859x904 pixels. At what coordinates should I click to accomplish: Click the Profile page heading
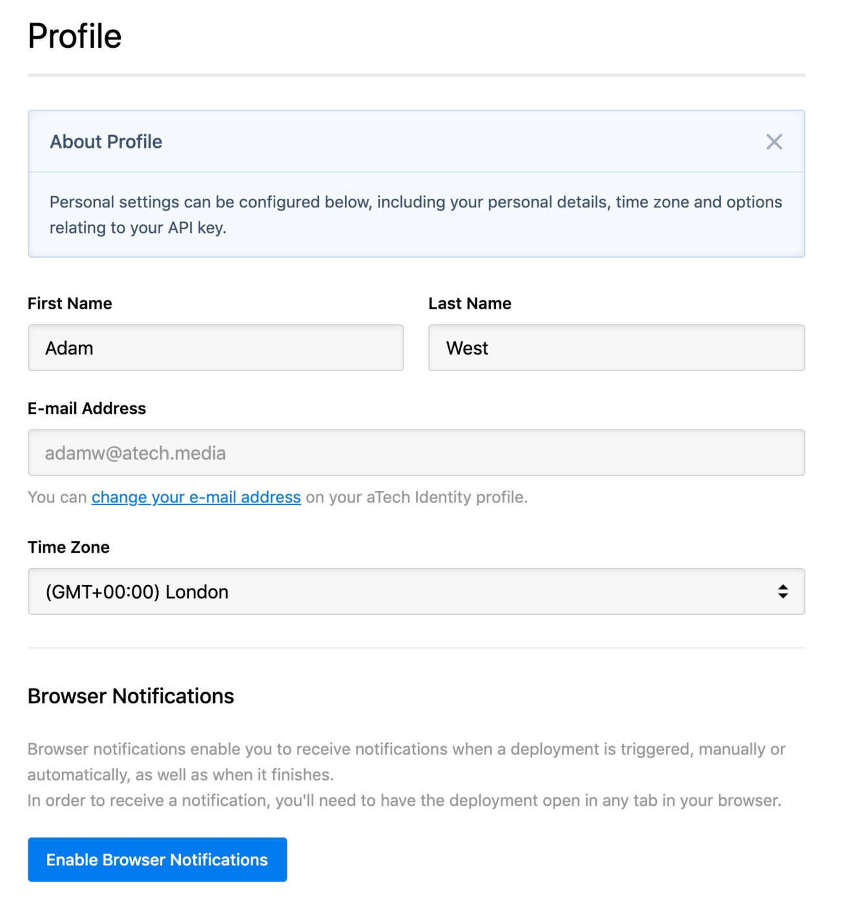74,36
